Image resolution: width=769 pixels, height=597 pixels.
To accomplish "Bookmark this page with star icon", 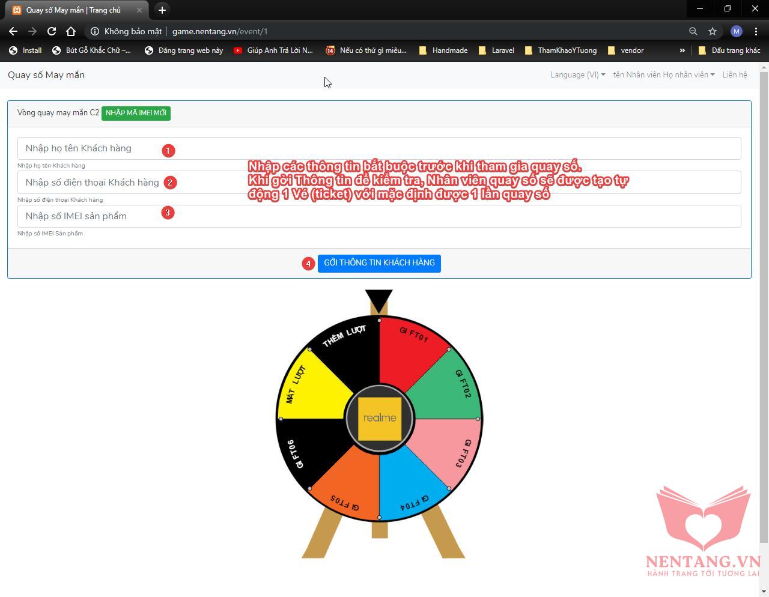I will (x=713, y=31).
